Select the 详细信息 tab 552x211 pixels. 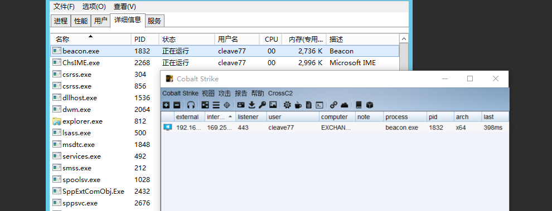click(x=128, y=20)
